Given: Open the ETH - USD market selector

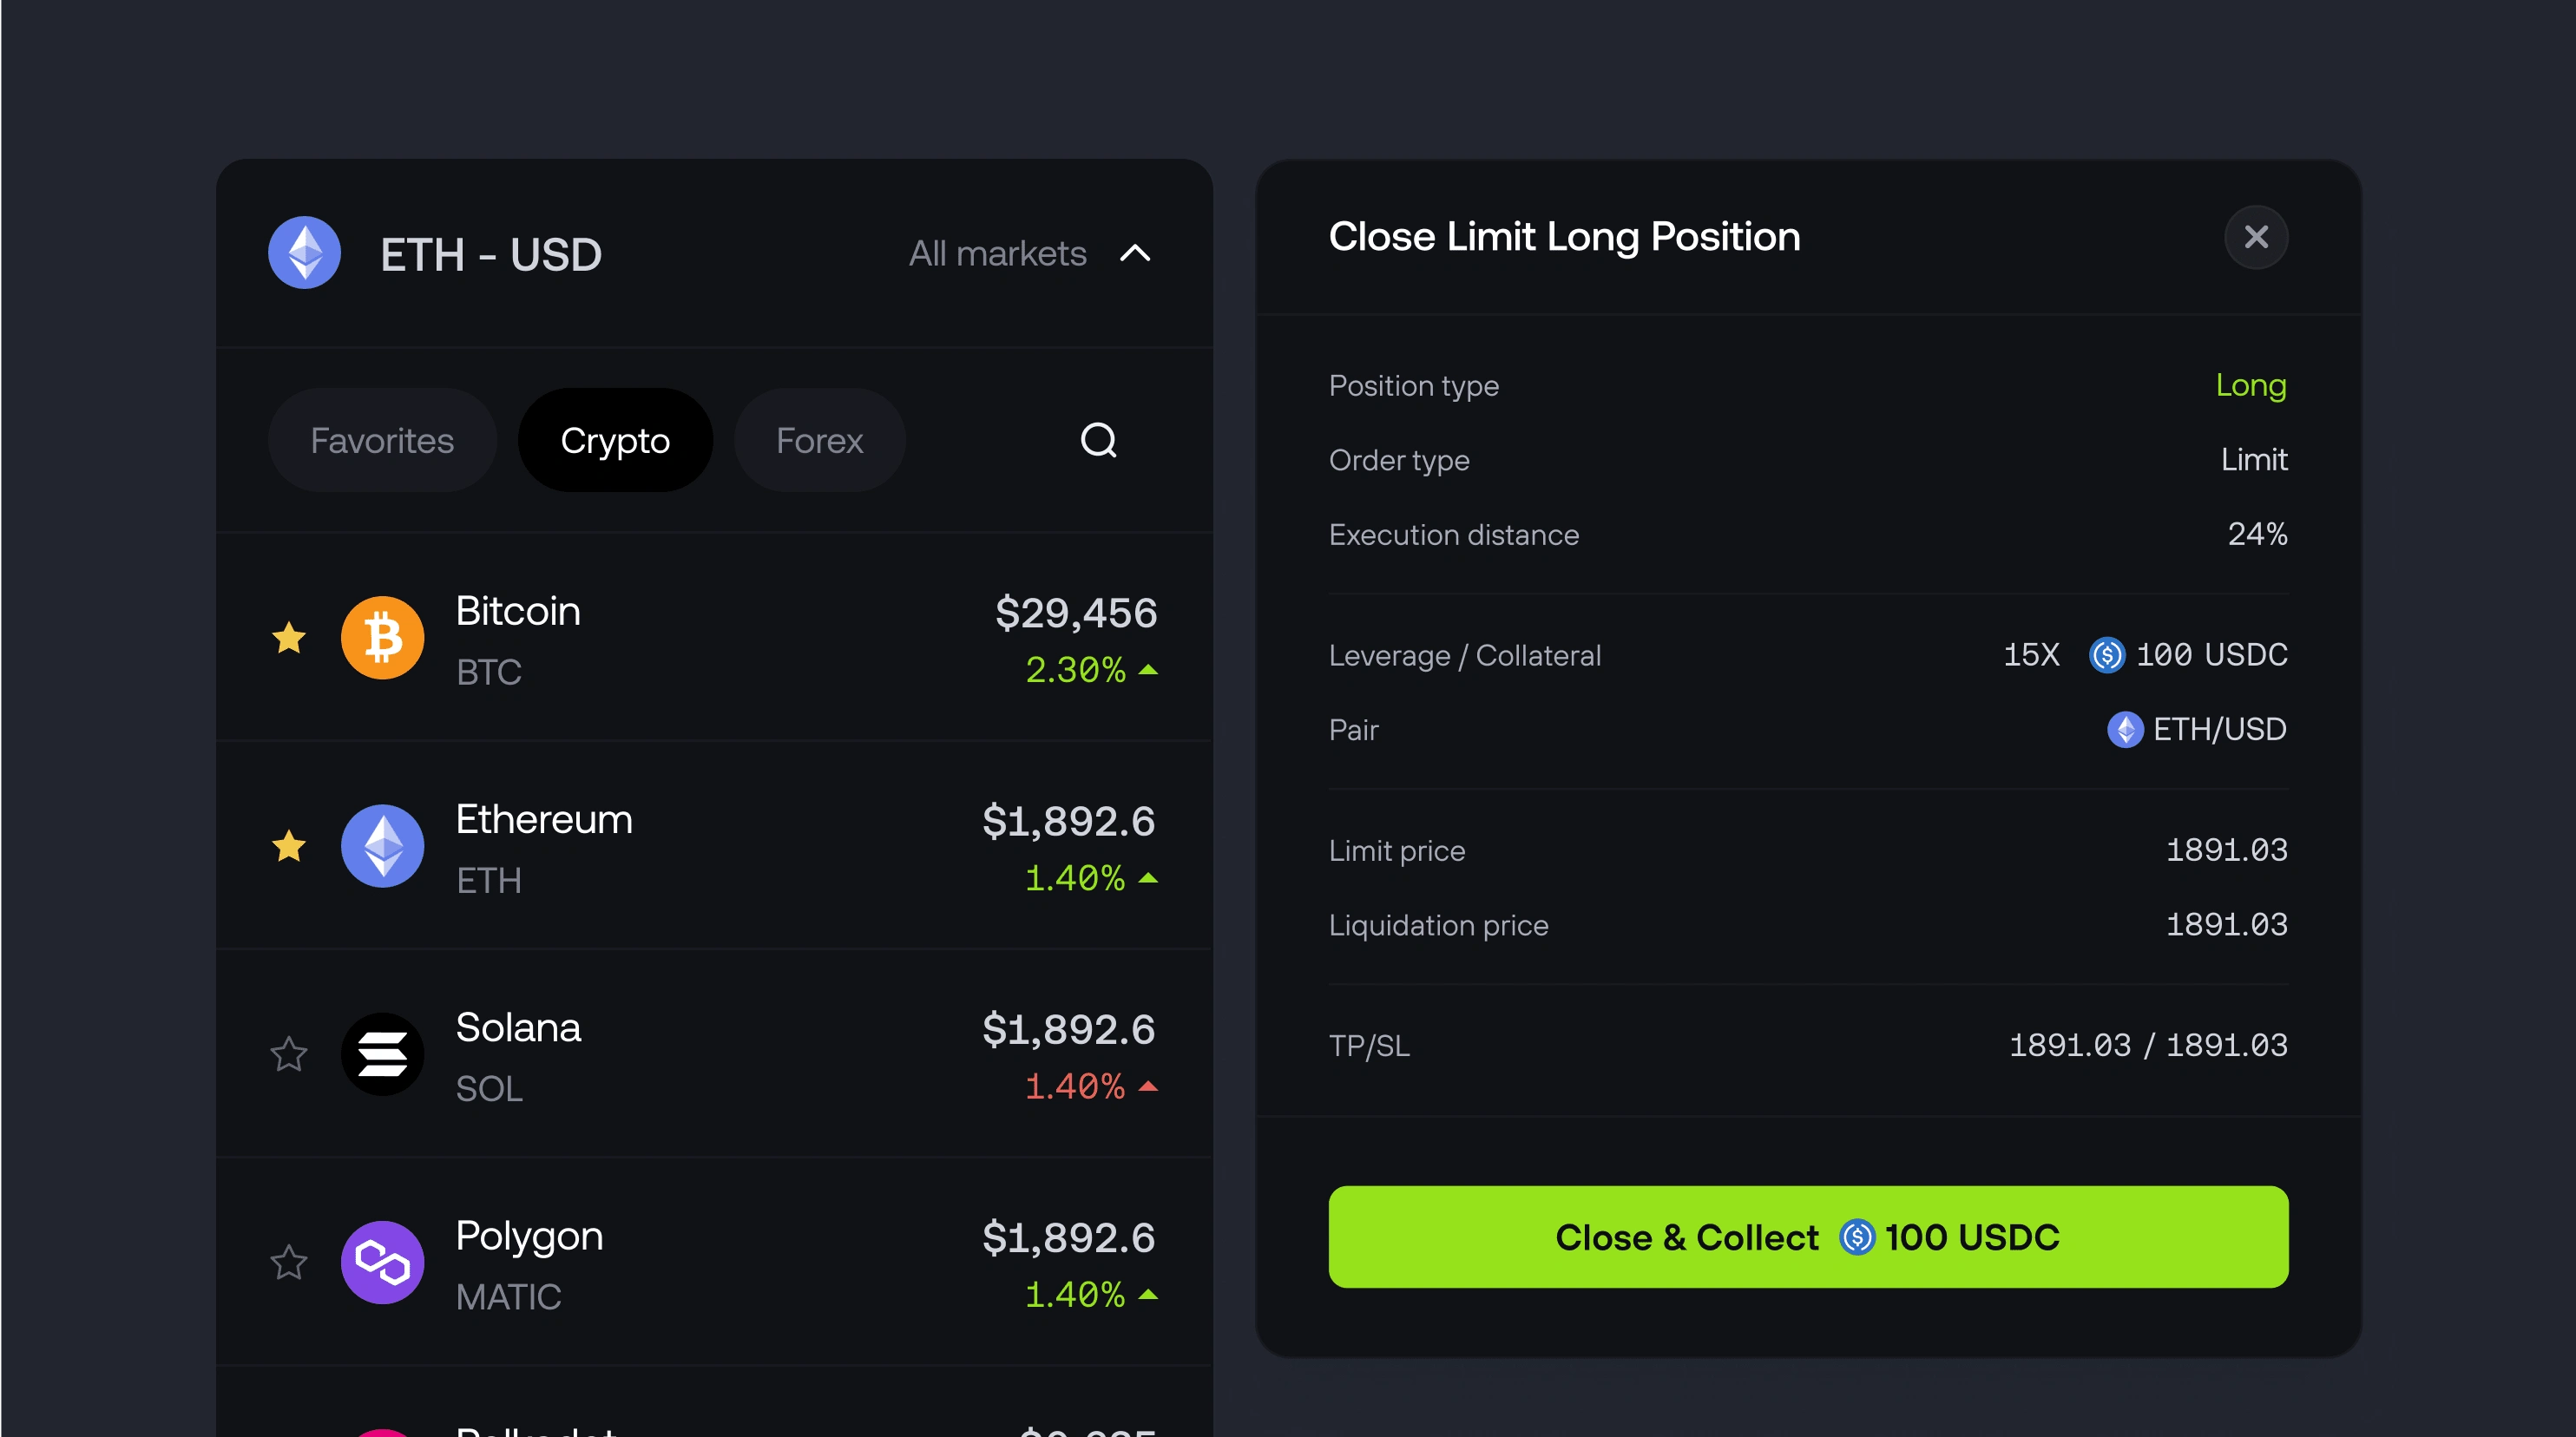Looking at the screenshot, I should (491, 255).
